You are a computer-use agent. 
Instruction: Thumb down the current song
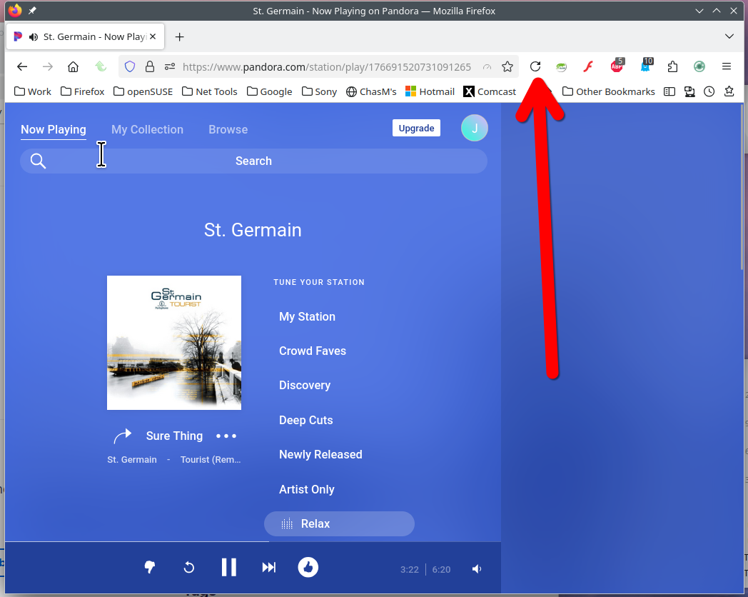150,567
